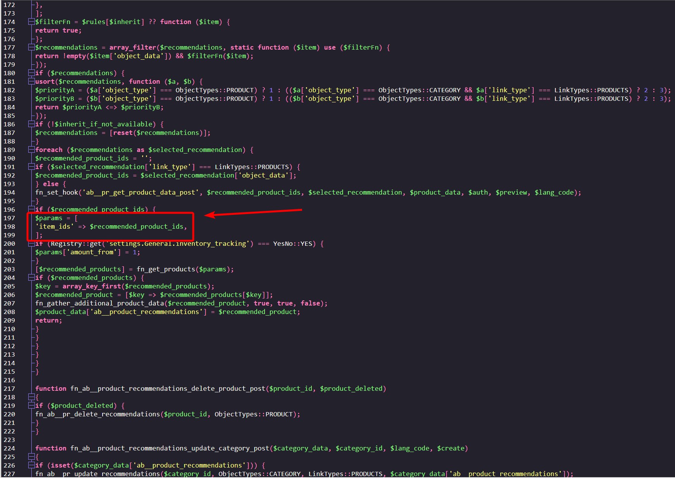Click line number 217 in the gutter
The width and height of the screenshot is (675, 478).
9,389
